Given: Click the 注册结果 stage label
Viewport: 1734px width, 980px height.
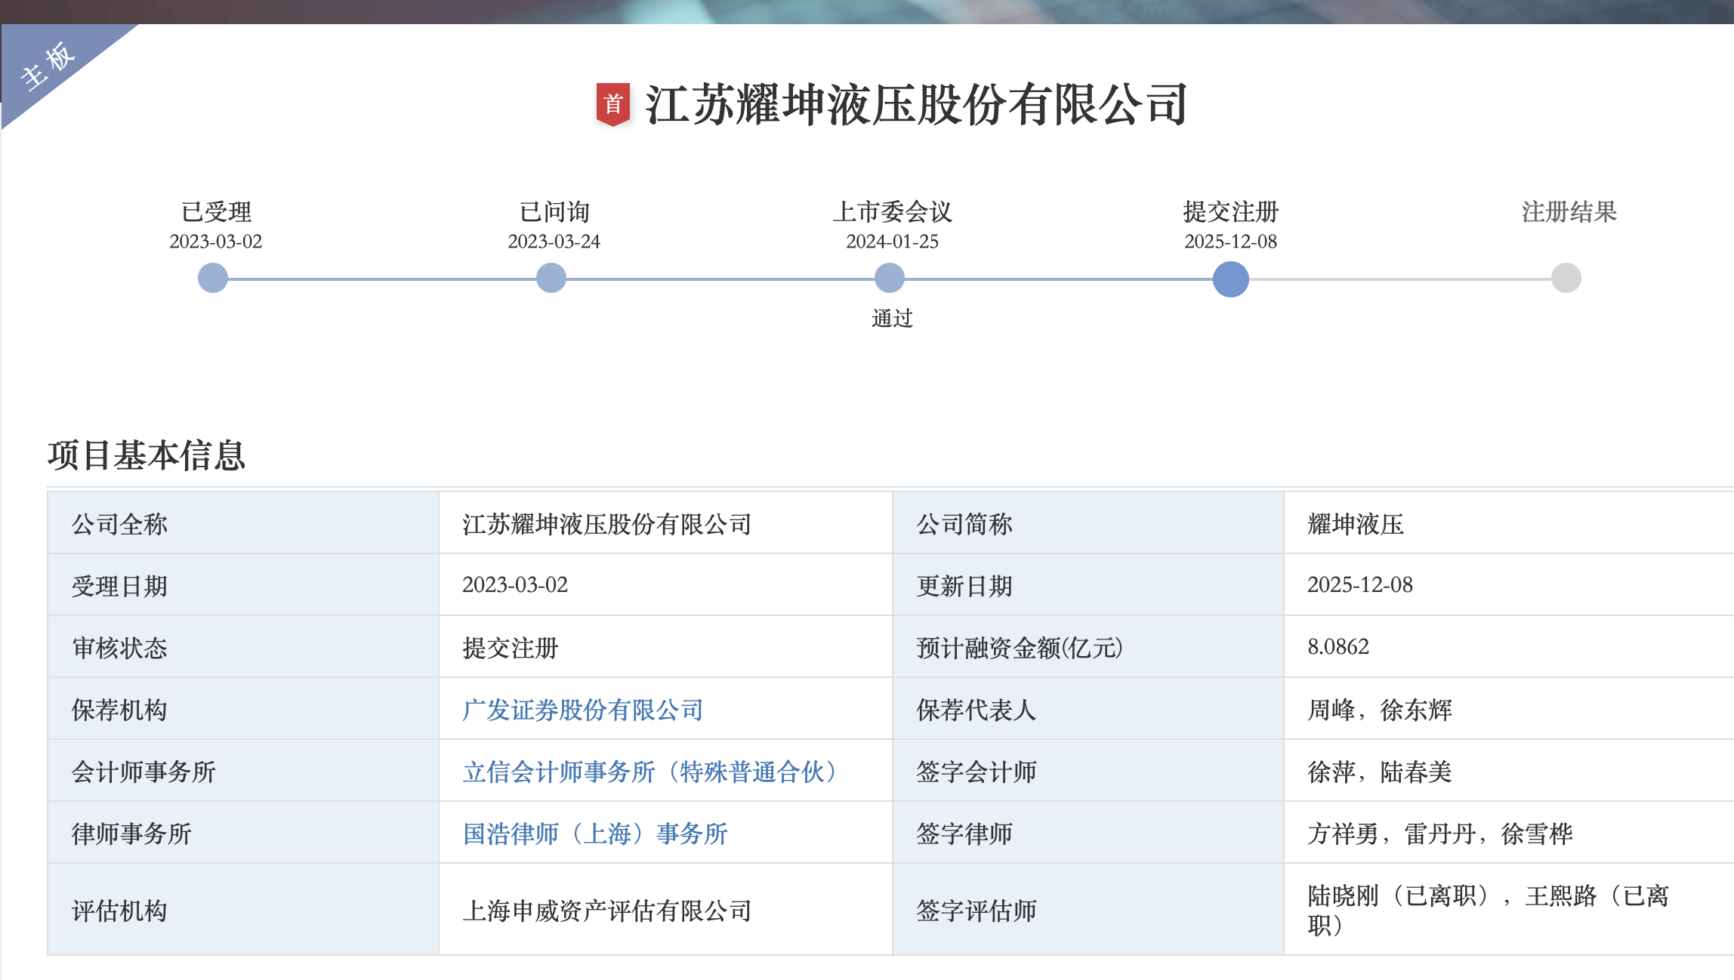Looking at the screenshot, I should tap(1569, 212).
